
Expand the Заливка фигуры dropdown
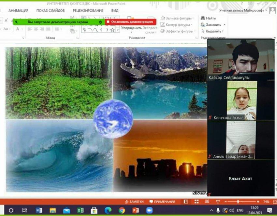[x=193, y=18]
